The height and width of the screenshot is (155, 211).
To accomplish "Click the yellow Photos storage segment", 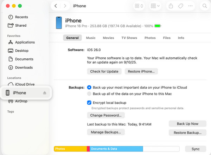I will click(70, 149).
